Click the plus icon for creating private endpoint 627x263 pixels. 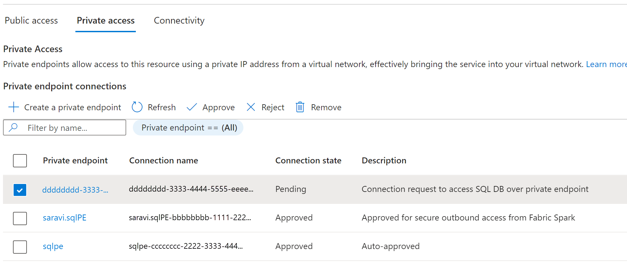(14, 107)
